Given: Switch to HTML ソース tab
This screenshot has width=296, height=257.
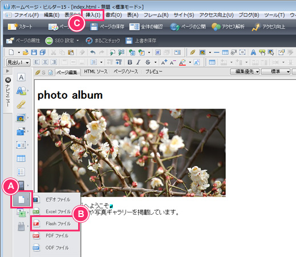Looking at the screenshot, I should coord(96,71).
